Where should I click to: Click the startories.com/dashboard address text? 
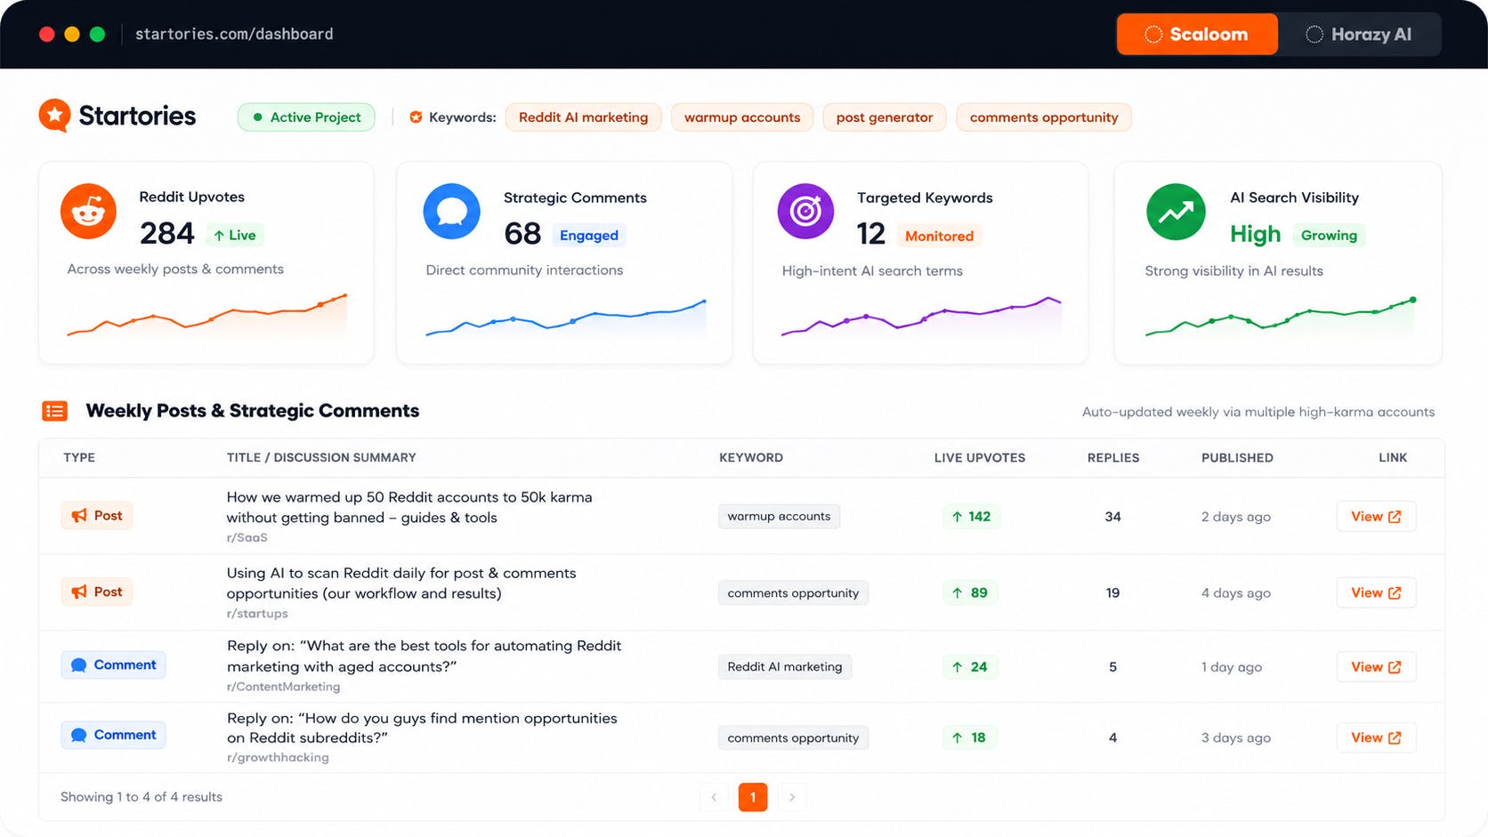pos(234,34)
